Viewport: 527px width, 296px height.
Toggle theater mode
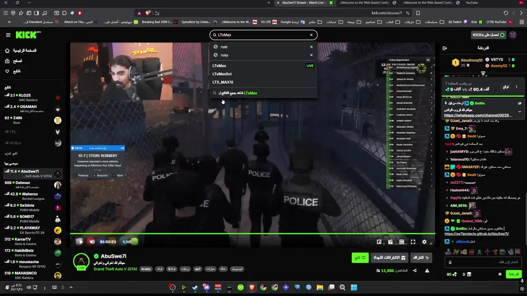401,242
